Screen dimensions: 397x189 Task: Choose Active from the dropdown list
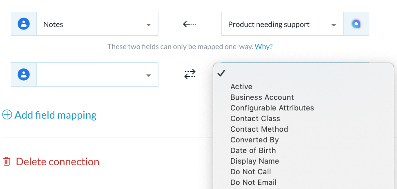[241, 87]
